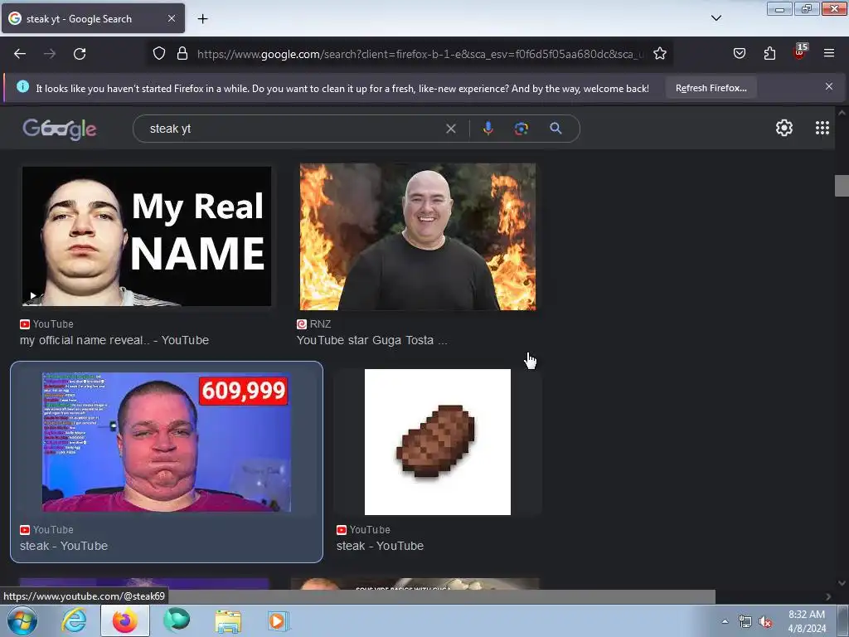Image resolution: width=849 pixels, height=637 pixels.
Task: Click the forward navigation arrow
Action: pyautogui.click(x=50, y=54)
